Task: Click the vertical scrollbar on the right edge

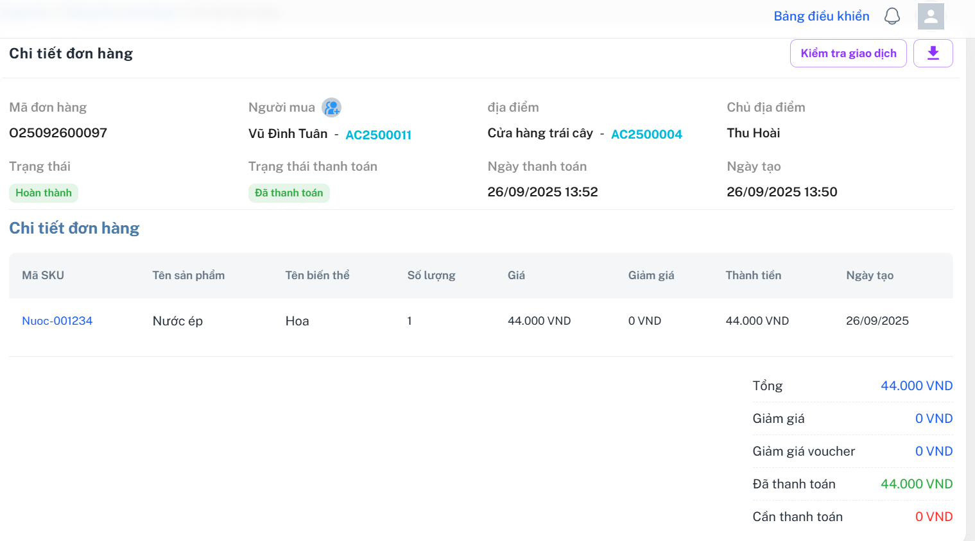Action: point(970,289)
